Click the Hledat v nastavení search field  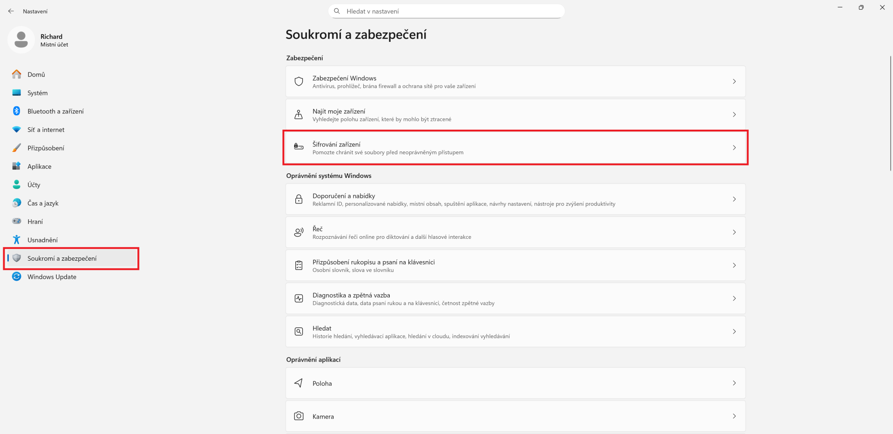[446, 11]
